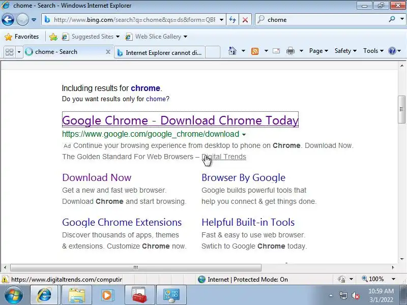Open the 'Browser By Google' link

(x=244, y=177)
